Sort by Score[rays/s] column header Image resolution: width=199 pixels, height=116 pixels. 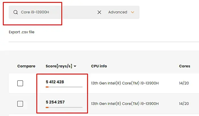pos(59,66)
